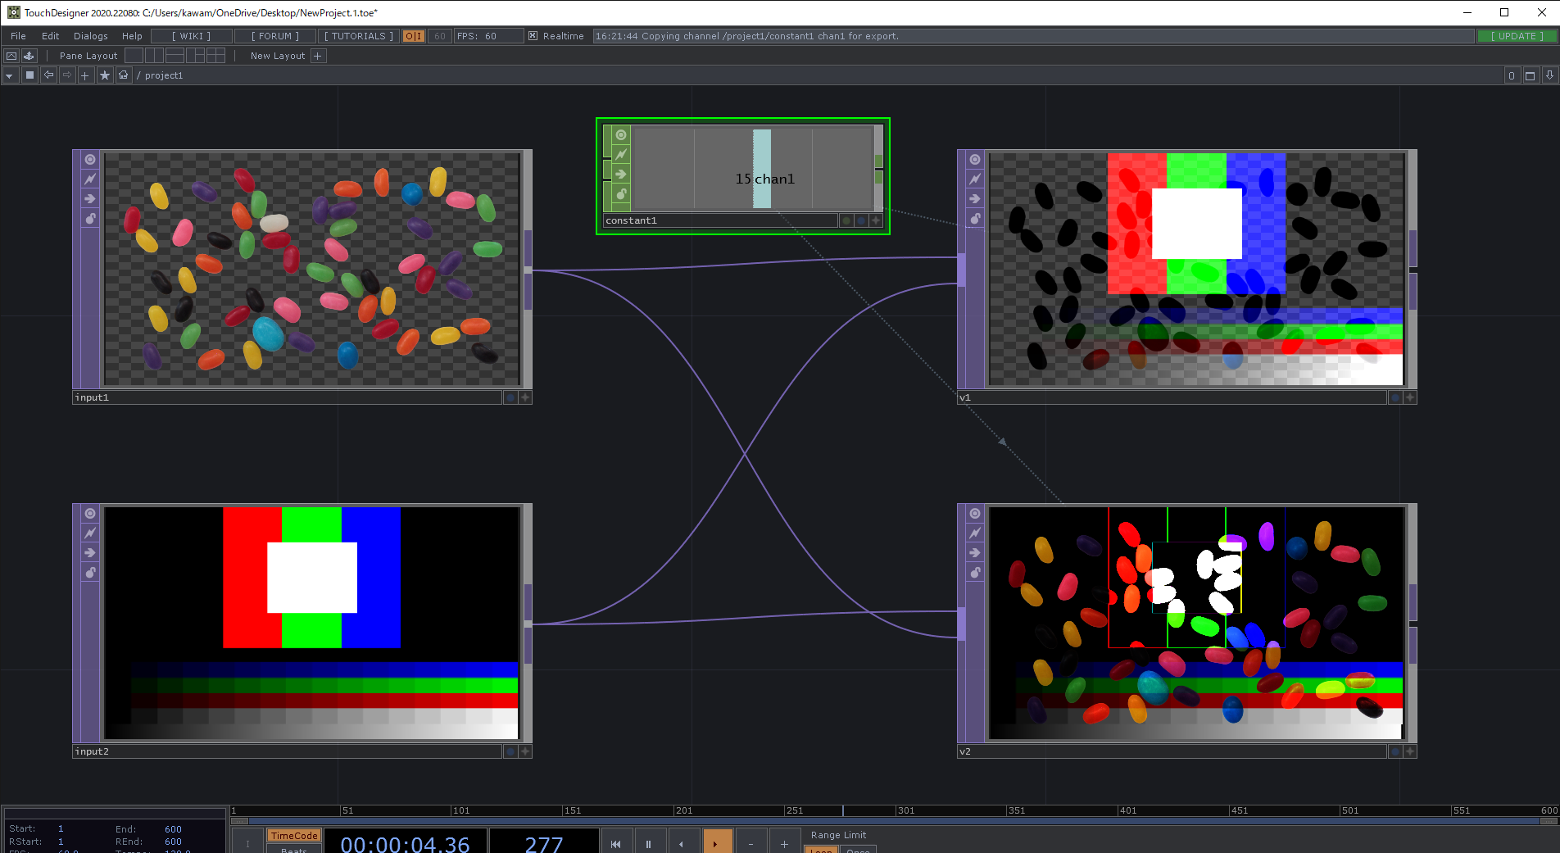Click the UPDATE button
This screenshot has height=853, width=1560.
(x=1517, y=36)
